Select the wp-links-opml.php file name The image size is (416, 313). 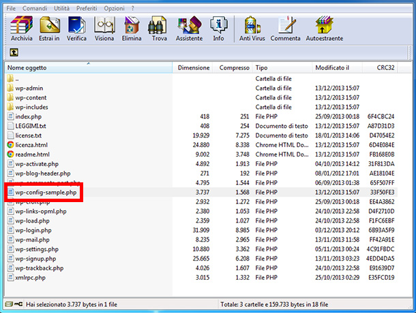pyautogui.click(x=41, y=212)
